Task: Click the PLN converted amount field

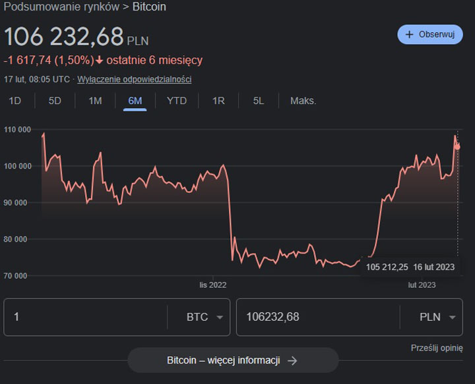Action: tap(317, 317)
